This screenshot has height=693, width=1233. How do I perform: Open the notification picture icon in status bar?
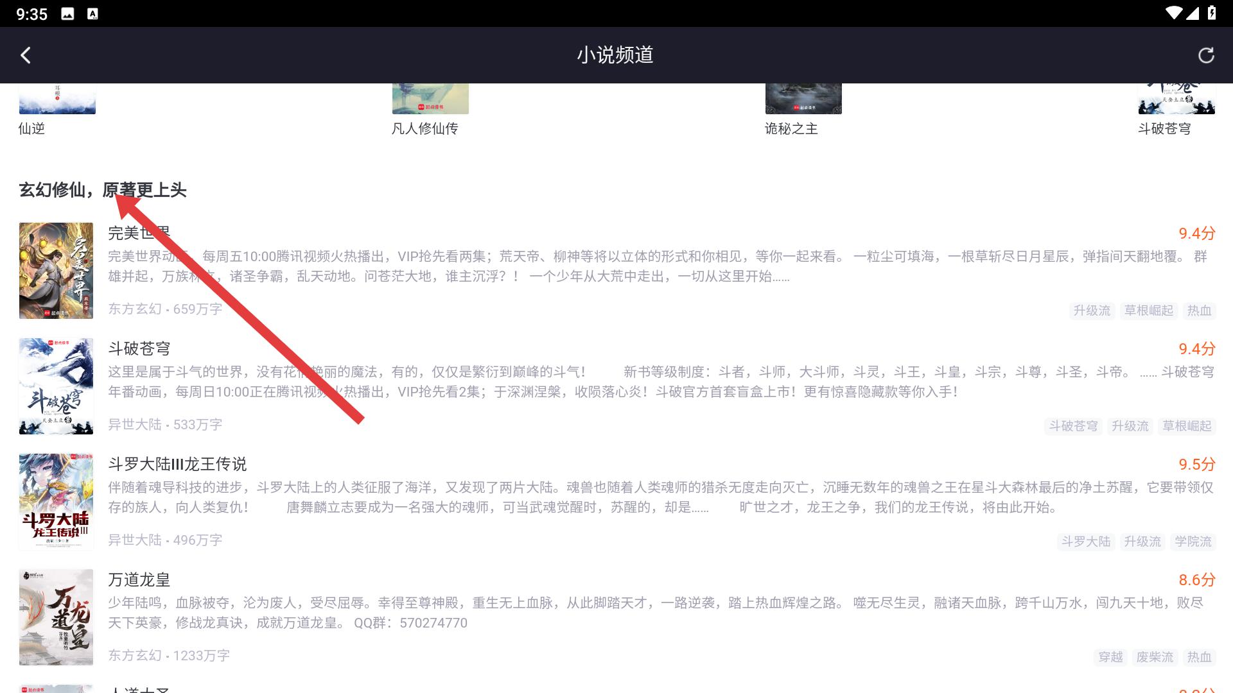[x=67, y=13]
